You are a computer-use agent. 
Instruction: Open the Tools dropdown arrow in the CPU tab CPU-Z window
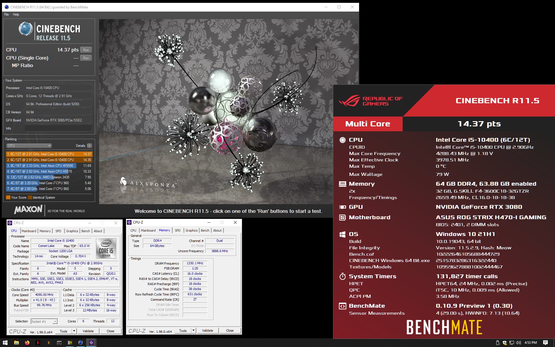click(x=74, y=331)
